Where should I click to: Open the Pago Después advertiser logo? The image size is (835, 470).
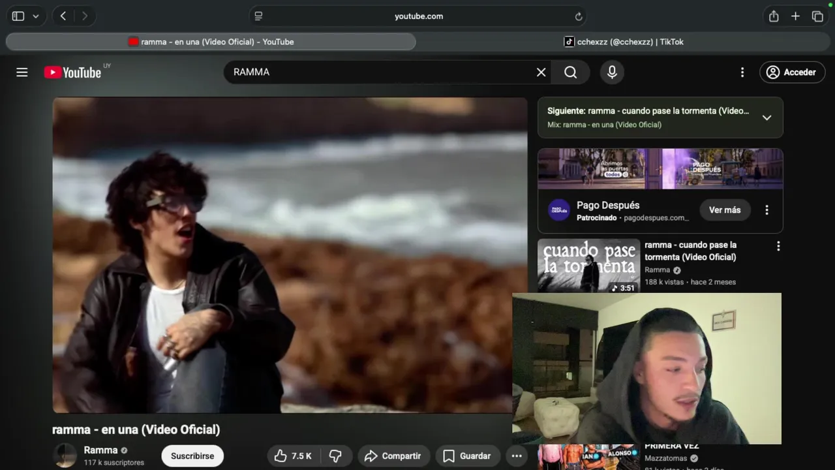pos(559,210)
